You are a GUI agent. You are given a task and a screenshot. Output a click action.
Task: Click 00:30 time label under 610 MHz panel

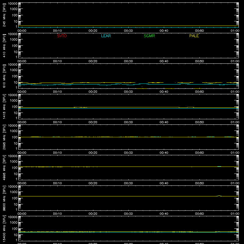pyautogui.click(x=128, y=92)
